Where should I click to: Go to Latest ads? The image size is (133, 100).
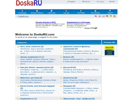(x=52, y=12)
